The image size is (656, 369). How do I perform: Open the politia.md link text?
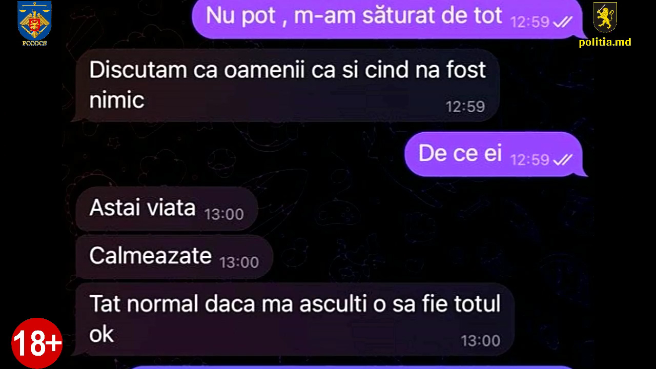point(605,43)
